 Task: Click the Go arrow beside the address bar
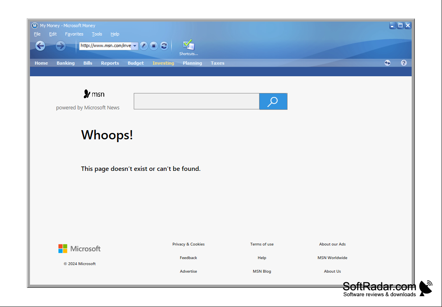pos(144,46)
